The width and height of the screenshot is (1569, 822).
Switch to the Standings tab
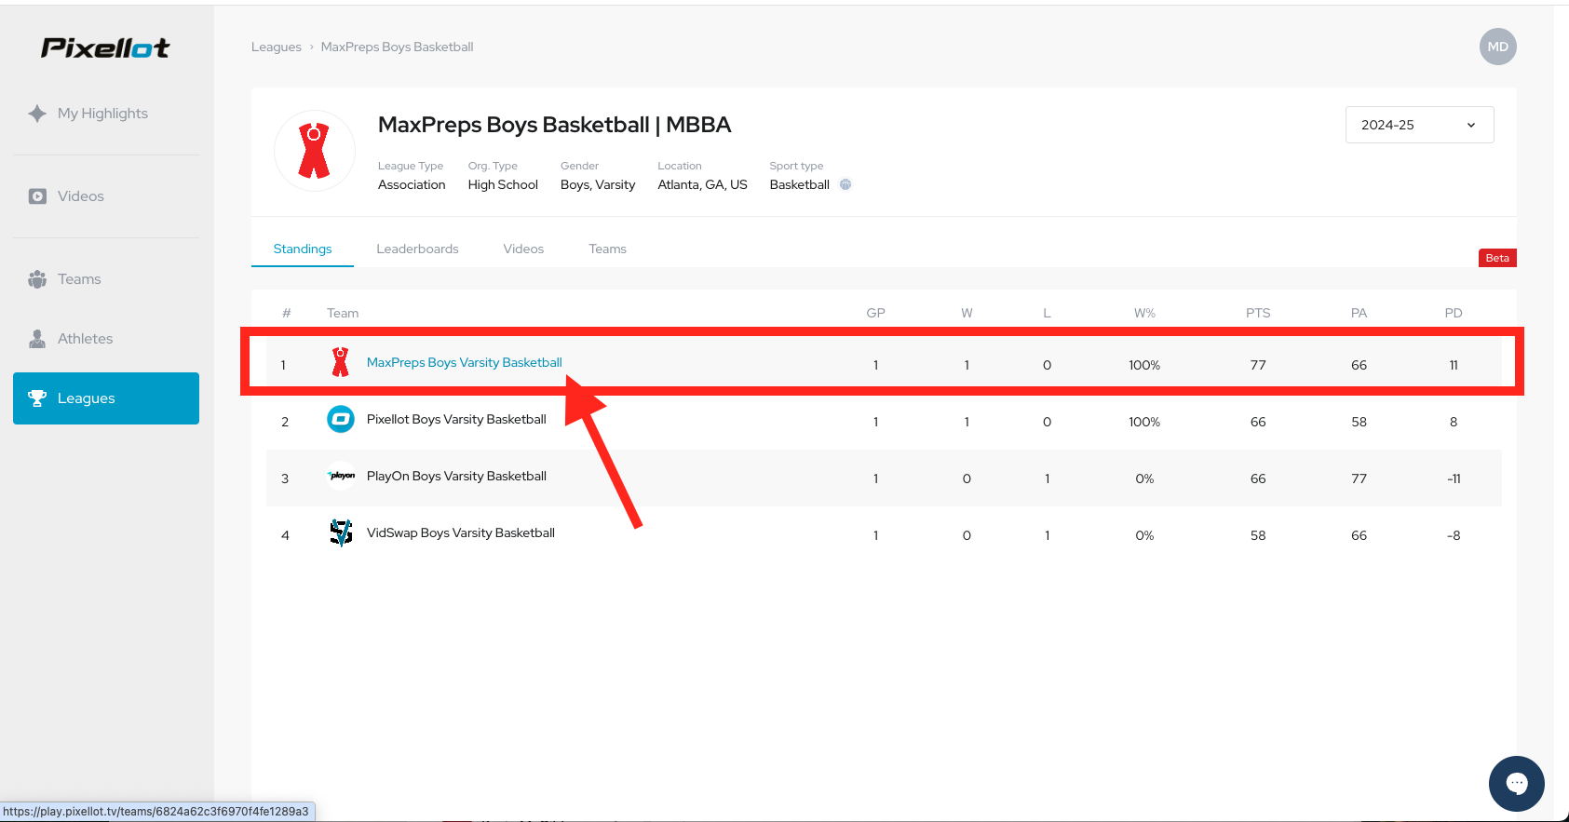pyautogui.click(x=303, y=249)
